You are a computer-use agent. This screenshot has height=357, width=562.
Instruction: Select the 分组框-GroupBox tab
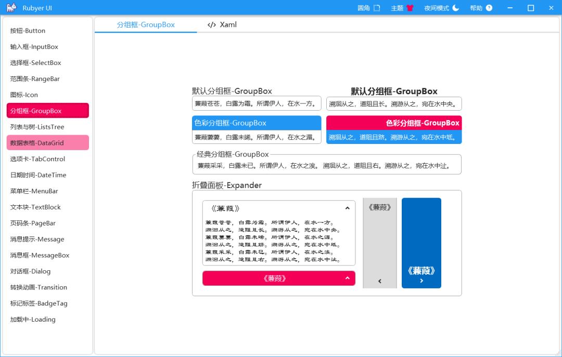coord(146,24)
